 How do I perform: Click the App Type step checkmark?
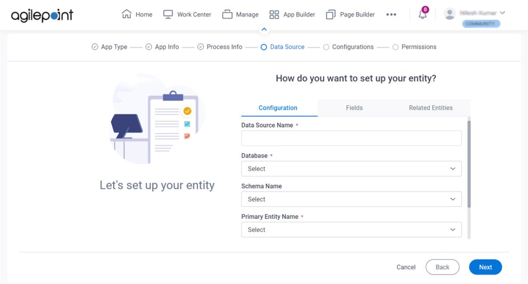point(95,47)
